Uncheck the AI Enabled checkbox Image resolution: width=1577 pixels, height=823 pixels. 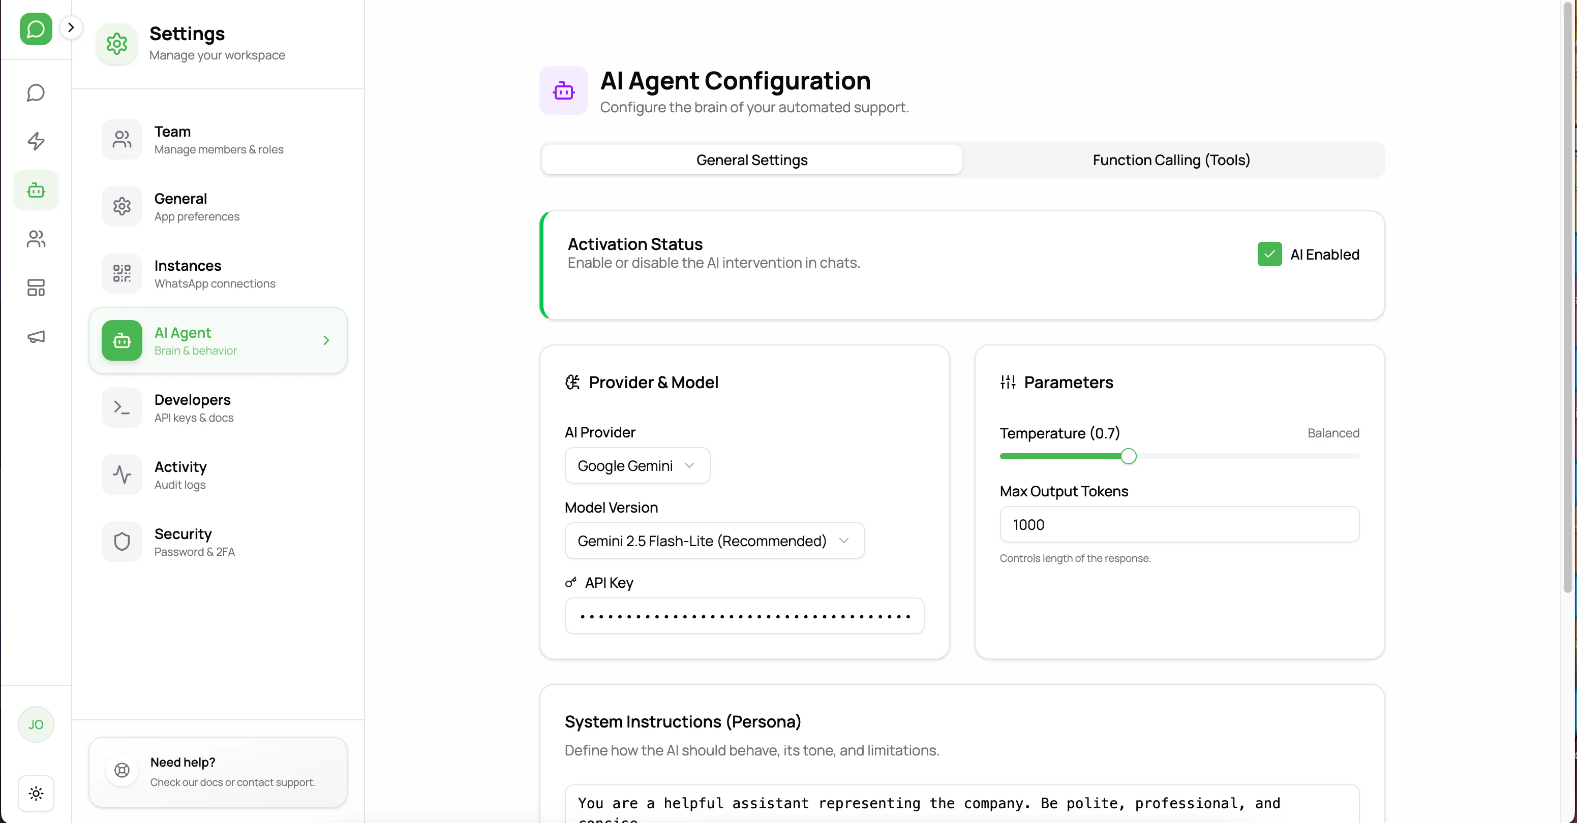1269,254
